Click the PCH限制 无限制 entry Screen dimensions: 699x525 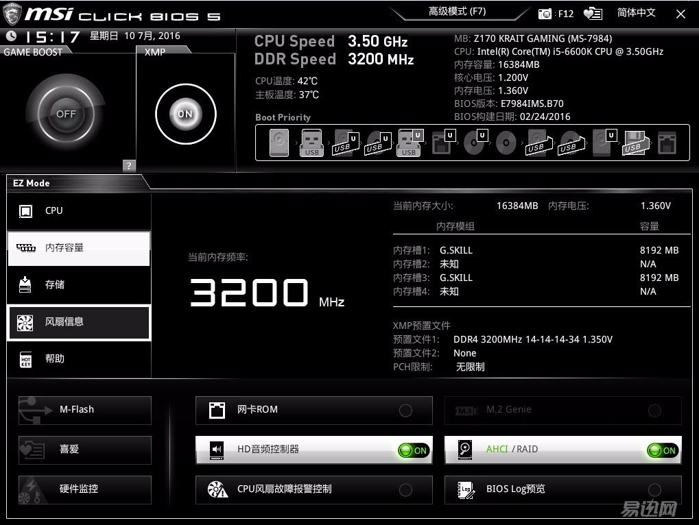click(438, 367)
